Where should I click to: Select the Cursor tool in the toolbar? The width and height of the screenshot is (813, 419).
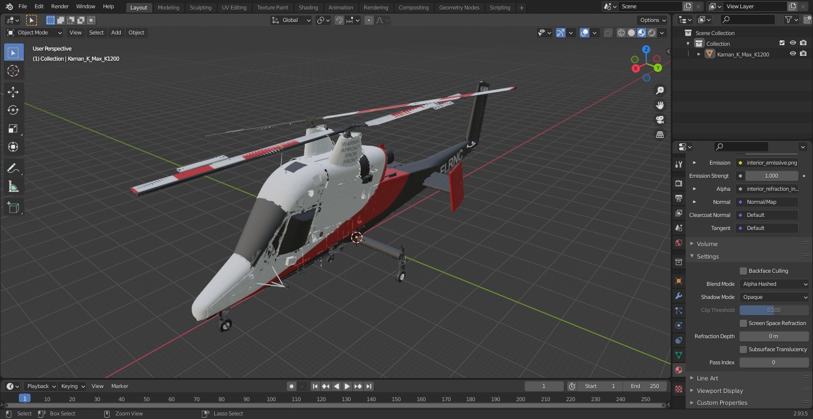pos(13,71)
